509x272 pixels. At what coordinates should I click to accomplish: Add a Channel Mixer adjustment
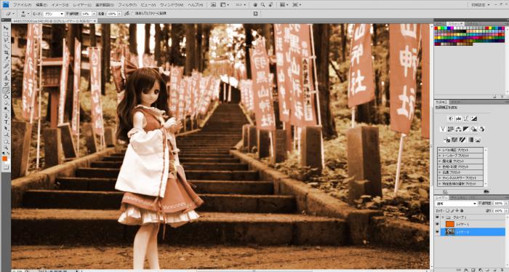tap(481, 129)
